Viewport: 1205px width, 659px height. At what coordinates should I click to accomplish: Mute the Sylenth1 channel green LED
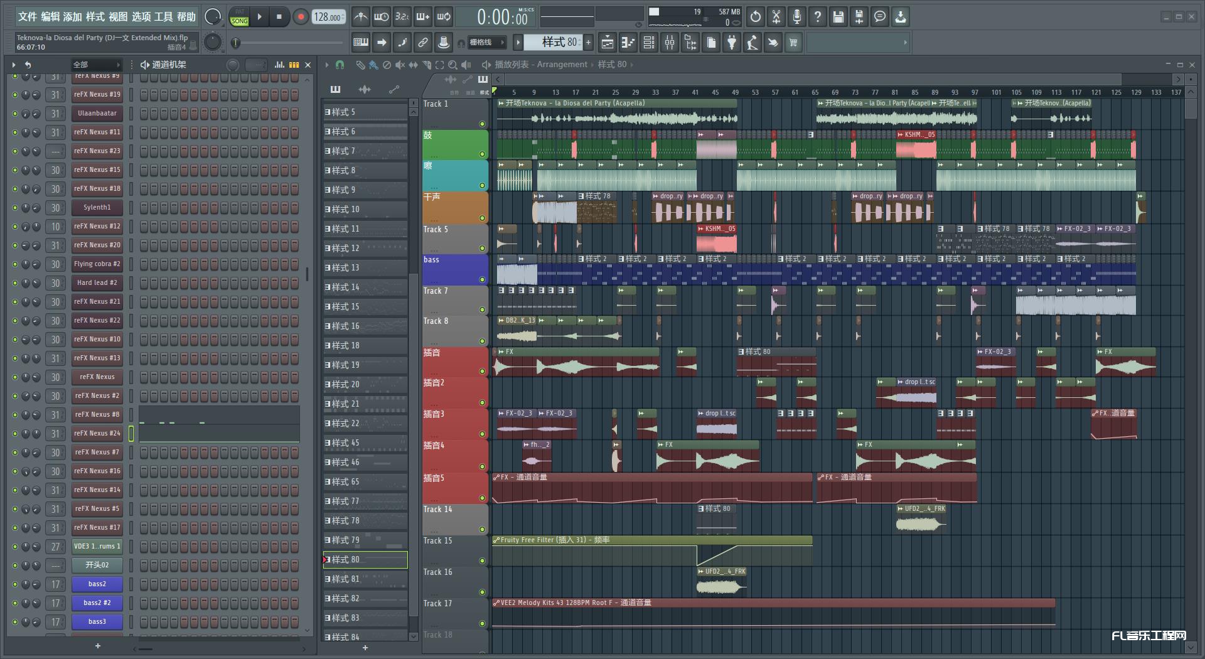point(15,208)
